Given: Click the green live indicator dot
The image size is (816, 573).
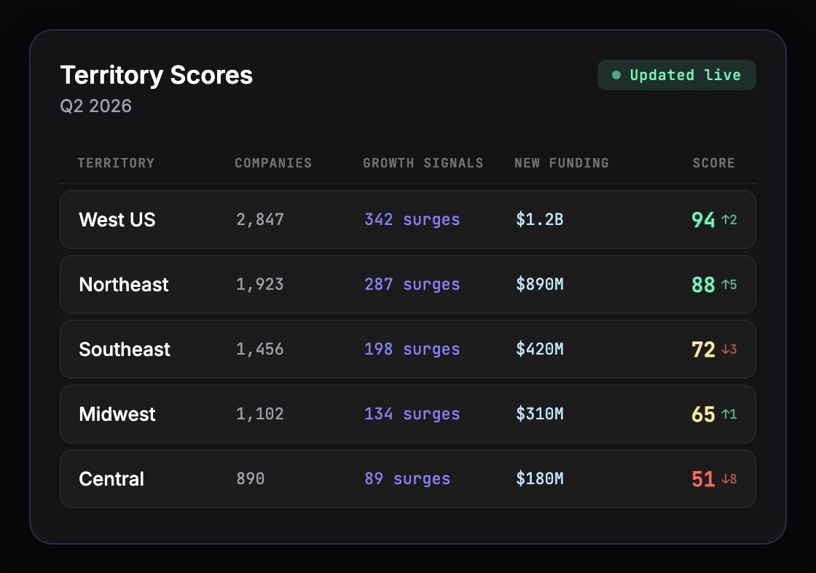Looking at the screenshot, I should click(616, 76).
